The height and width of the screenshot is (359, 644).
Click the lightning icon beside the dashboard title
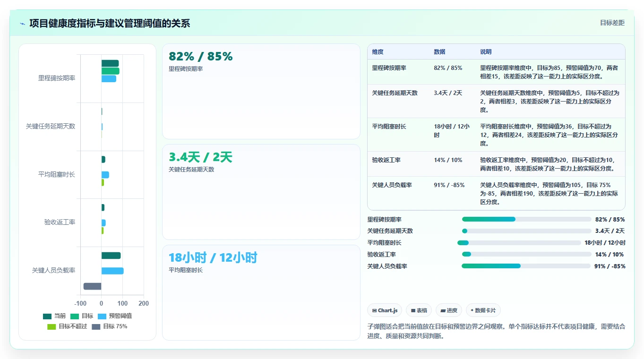tap(22, 24)
